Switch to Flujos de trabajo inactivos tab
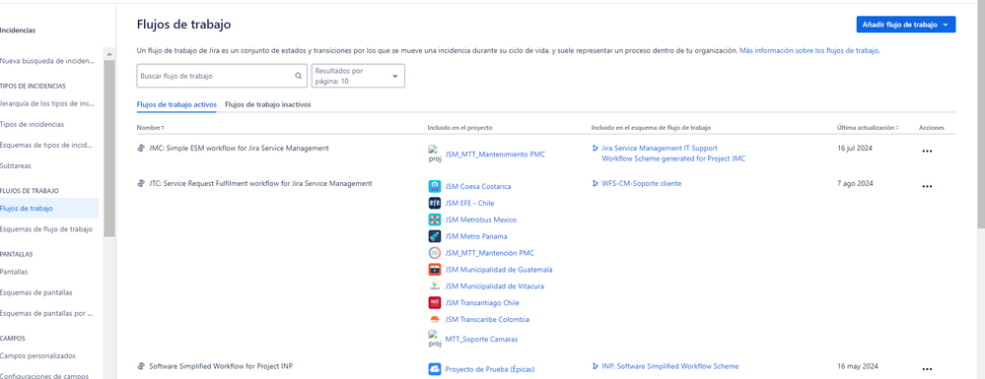985x379 pixels. (x=267, y=104)
